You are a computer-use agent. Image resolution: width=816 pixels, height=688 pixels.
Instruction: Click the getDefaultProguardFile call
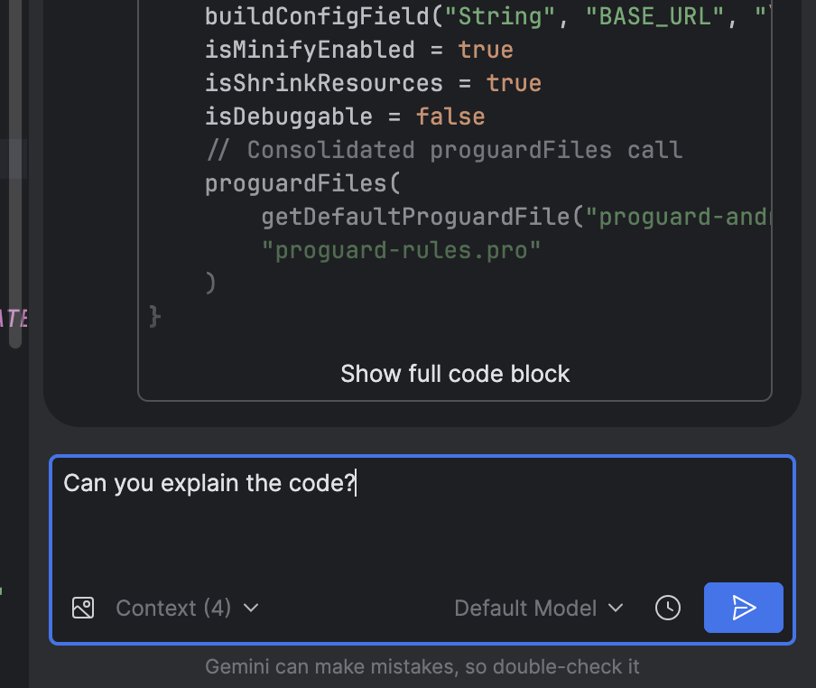point(421,217)
